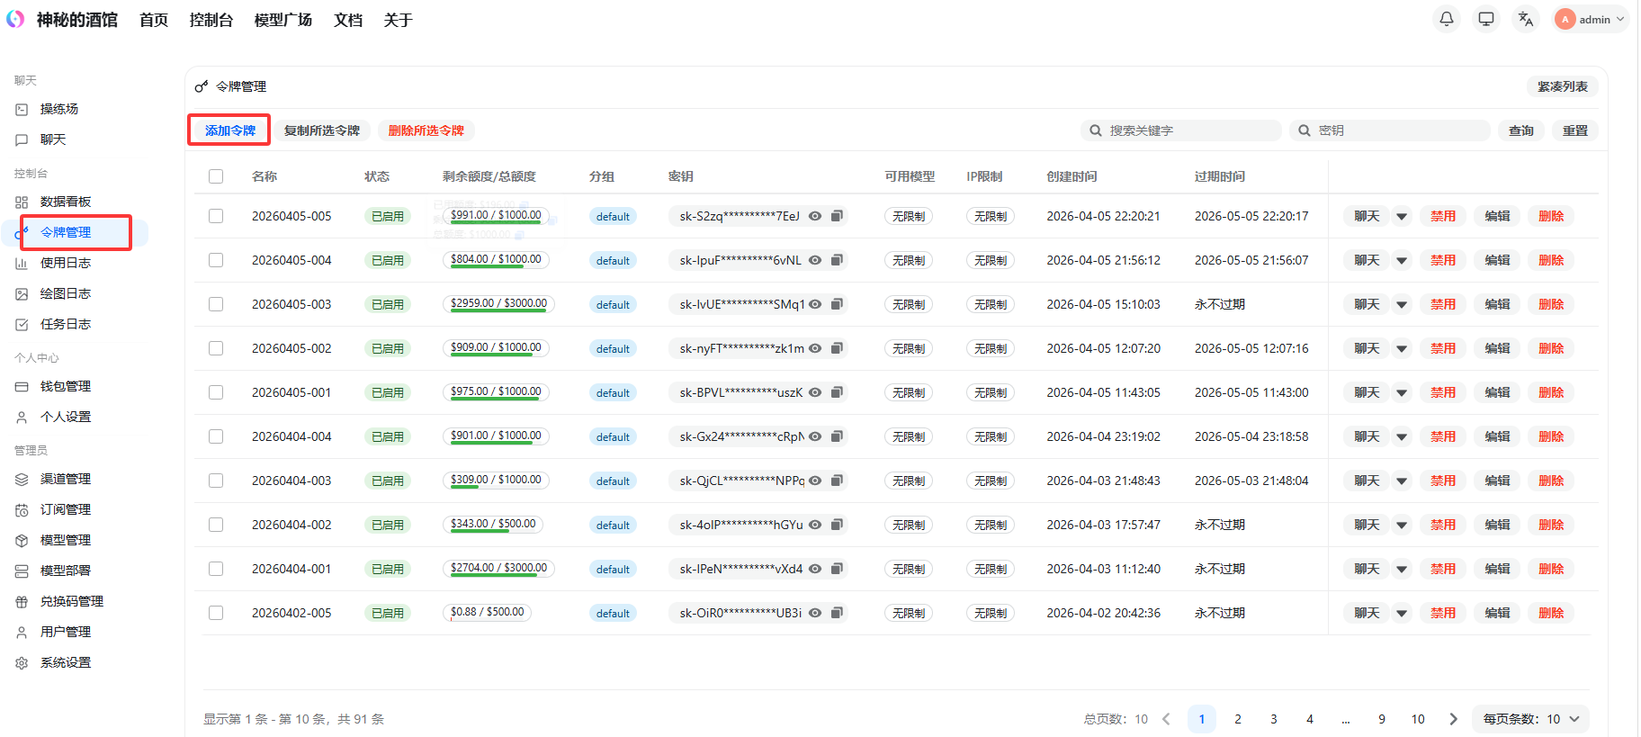Expand the 每页条数 page size dropdown
Viewport: 1641px width, 737px height.
tap(1531, 719)
